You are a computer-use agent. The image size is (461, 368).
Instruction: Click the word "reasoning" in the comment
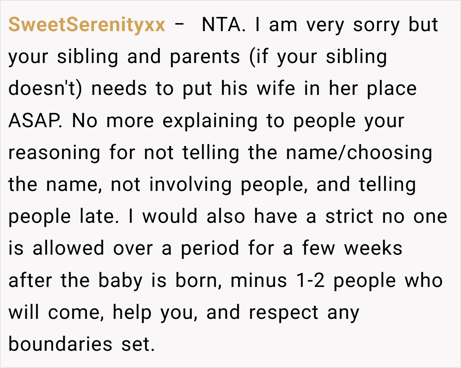click(x=55, y=153)
